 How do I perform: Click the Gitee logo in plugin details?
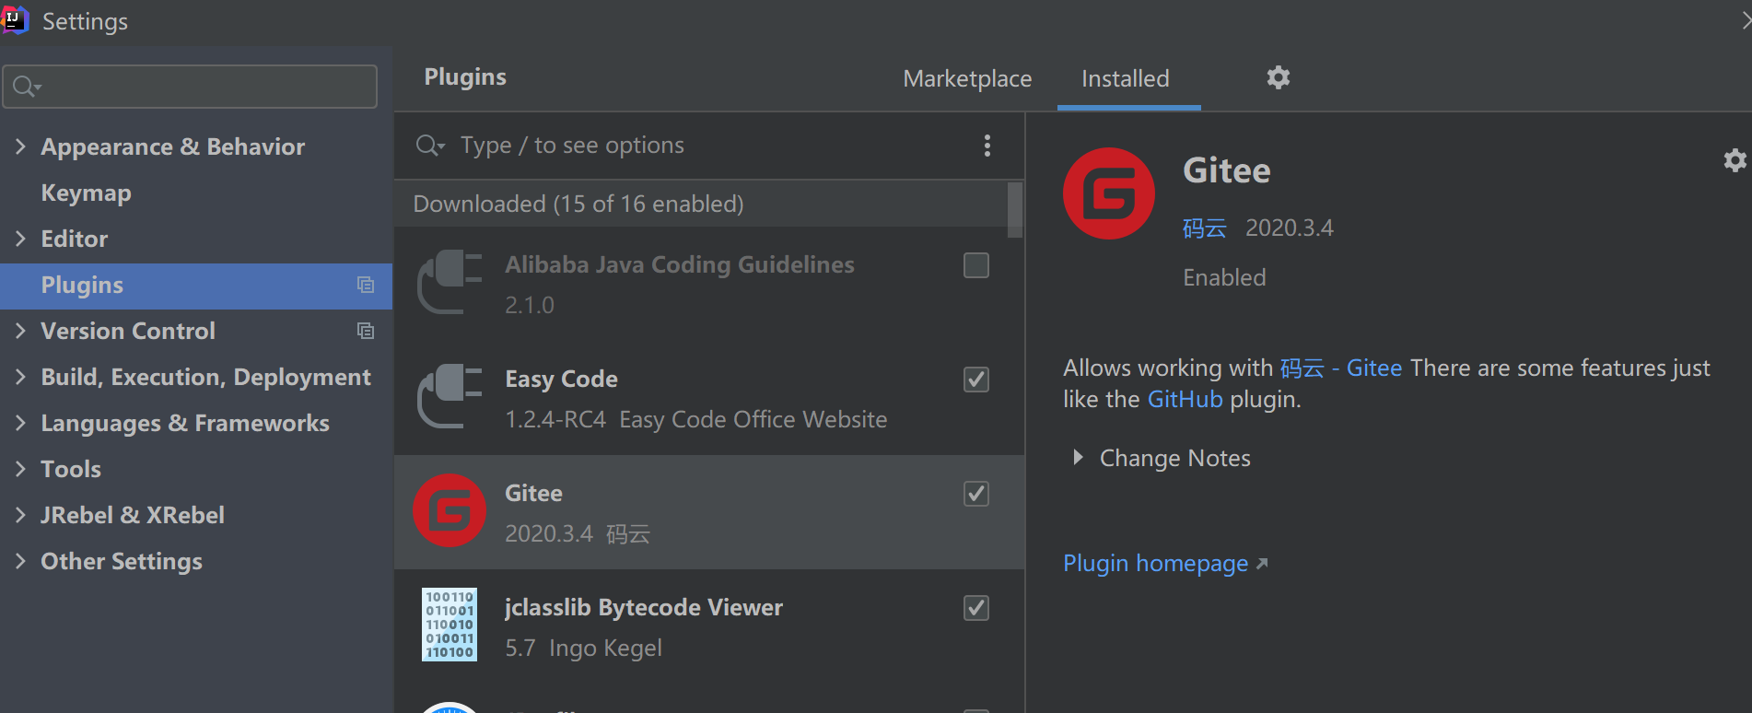click(1108, 193)
